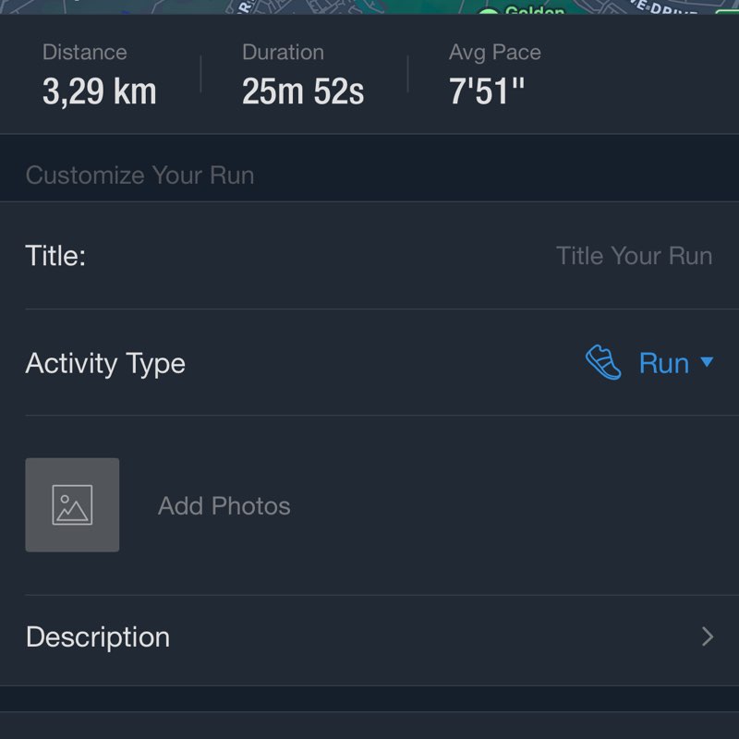Click the map preview strip at top
The height and width of the screenshot is (739, 739).
coord(369,6)
